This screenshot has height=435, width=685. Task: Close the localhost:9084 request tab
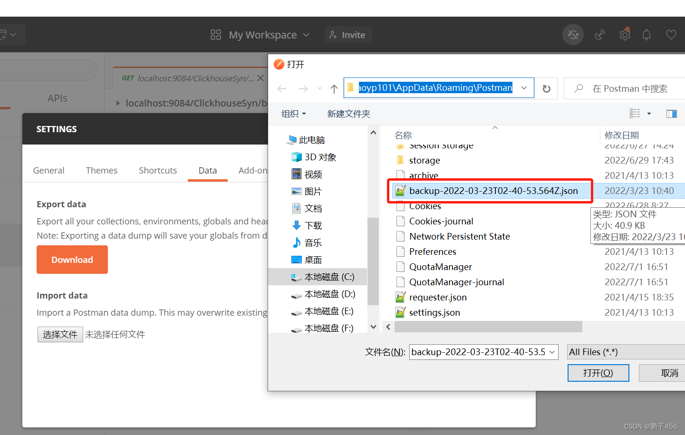click(260, 78)
